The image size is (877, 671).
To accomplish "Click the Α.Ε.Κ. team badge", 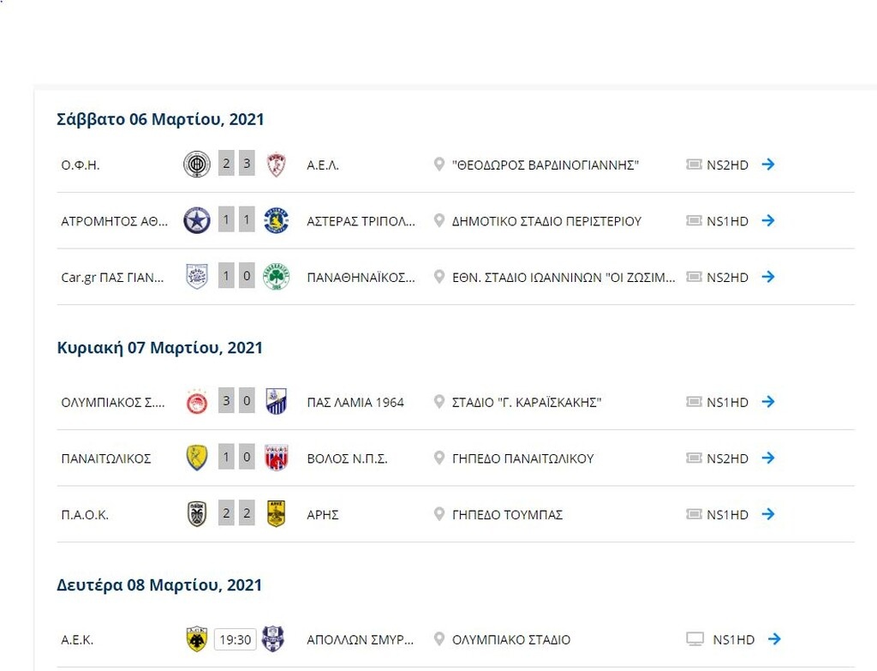I will [197, 638].
